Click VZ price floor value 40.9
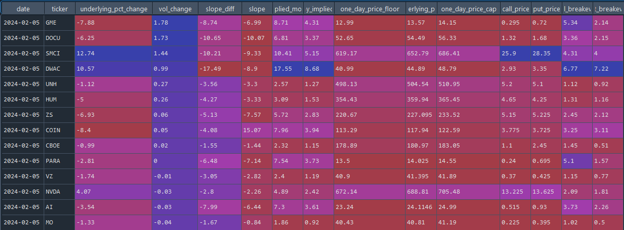The height and width of the screenshot is (230, 624). 370,177
